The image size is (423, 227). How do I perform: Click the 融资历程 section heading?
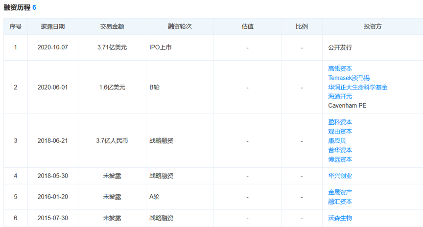(x=17, y=7)
